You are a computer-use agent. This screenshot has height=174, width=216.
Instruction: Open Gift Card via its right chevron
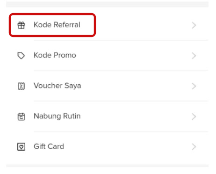[194, 147]
